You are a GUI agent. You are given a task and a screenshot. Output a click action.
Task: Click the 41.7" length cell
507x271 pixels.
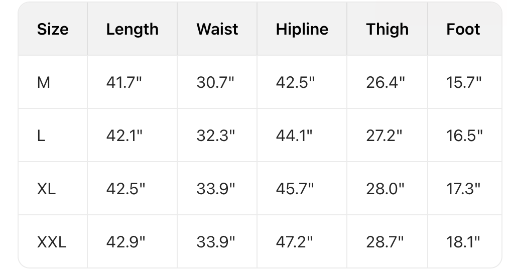(x=124, y=82)
